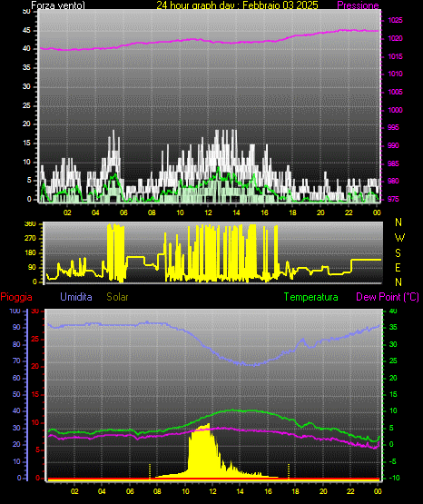423x504 pixels.
Task: Click the 60 humidity axis value
Action: point(16,378)
